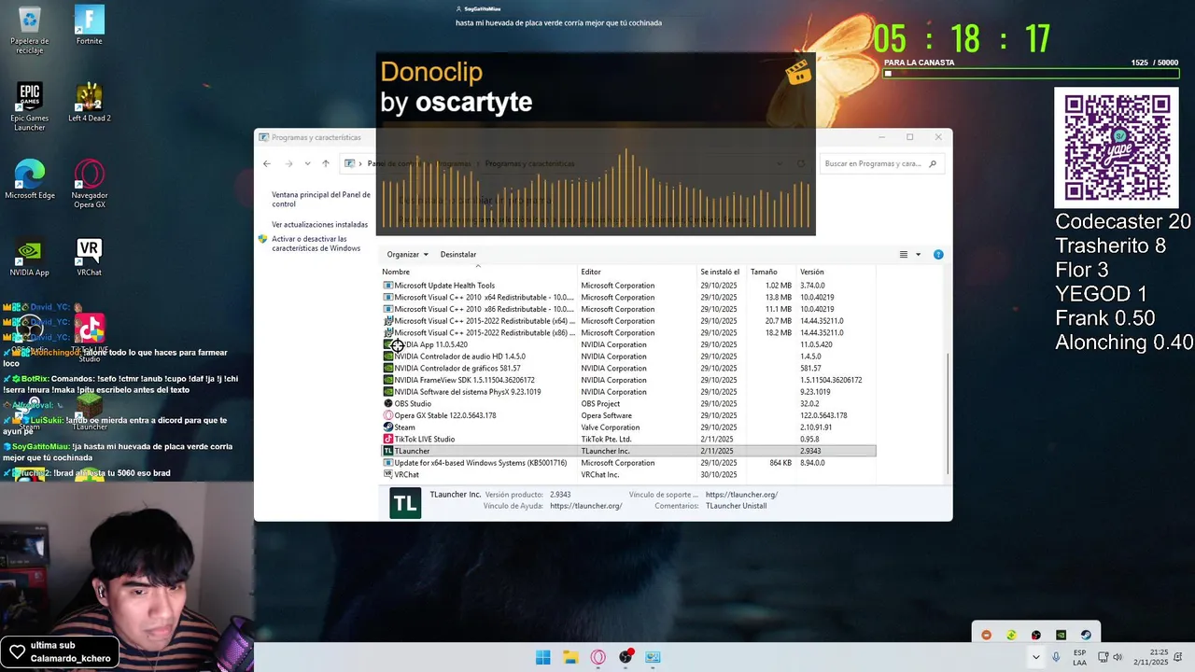Sort by Se instaló el column header
Viewport: 1195px width, 672px height.
click(723, 272)
